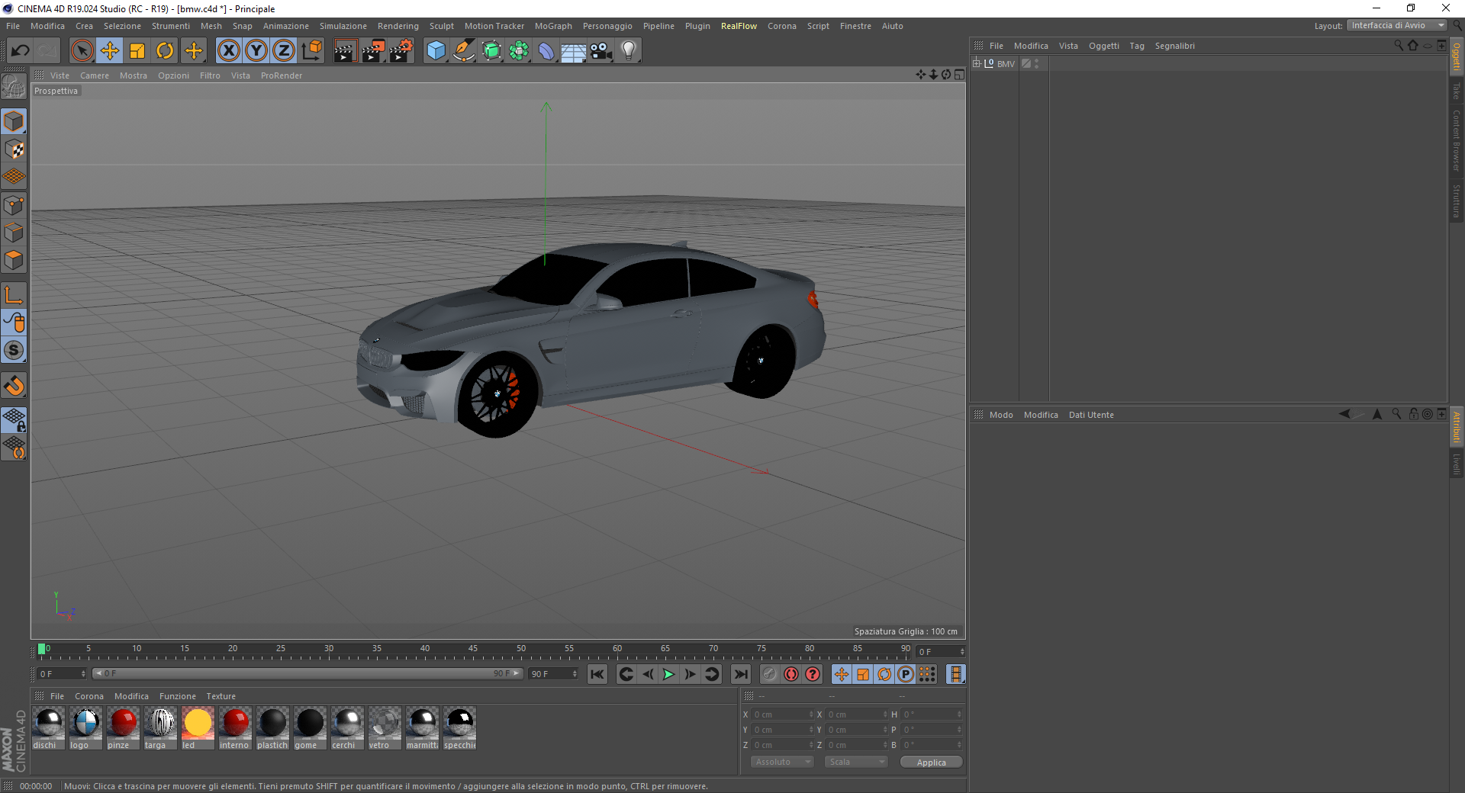Open the viewport Camere menu
The height and width of the screenshot is (793, 1465).
click(x=95, y=75)
